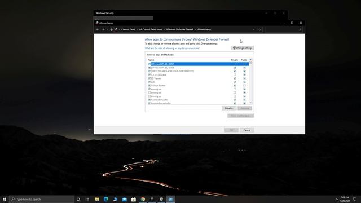The image size is (361, 203).
Task: Click the search magnifier icon in Control Panel
Action: click(x=300, y=30)
